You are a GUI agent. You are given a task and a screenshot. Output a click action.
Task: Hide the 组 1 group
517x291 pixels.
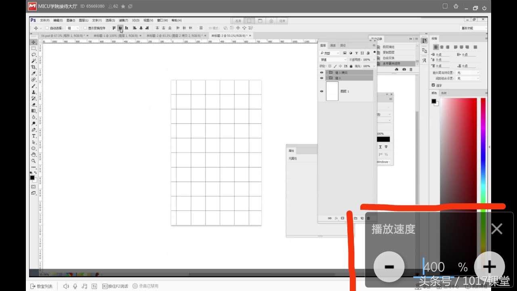point(322,78)
